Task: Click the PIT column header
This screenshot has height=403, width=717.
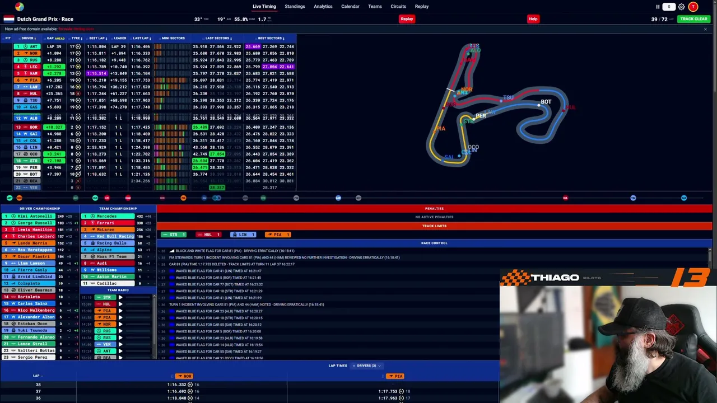Action: coord(8,38)
